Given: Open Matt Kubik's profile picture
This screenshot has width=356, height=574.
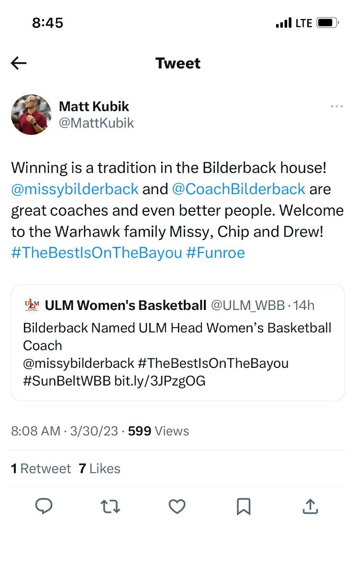Looking at the screenshot, I should [x=31, y=114].
